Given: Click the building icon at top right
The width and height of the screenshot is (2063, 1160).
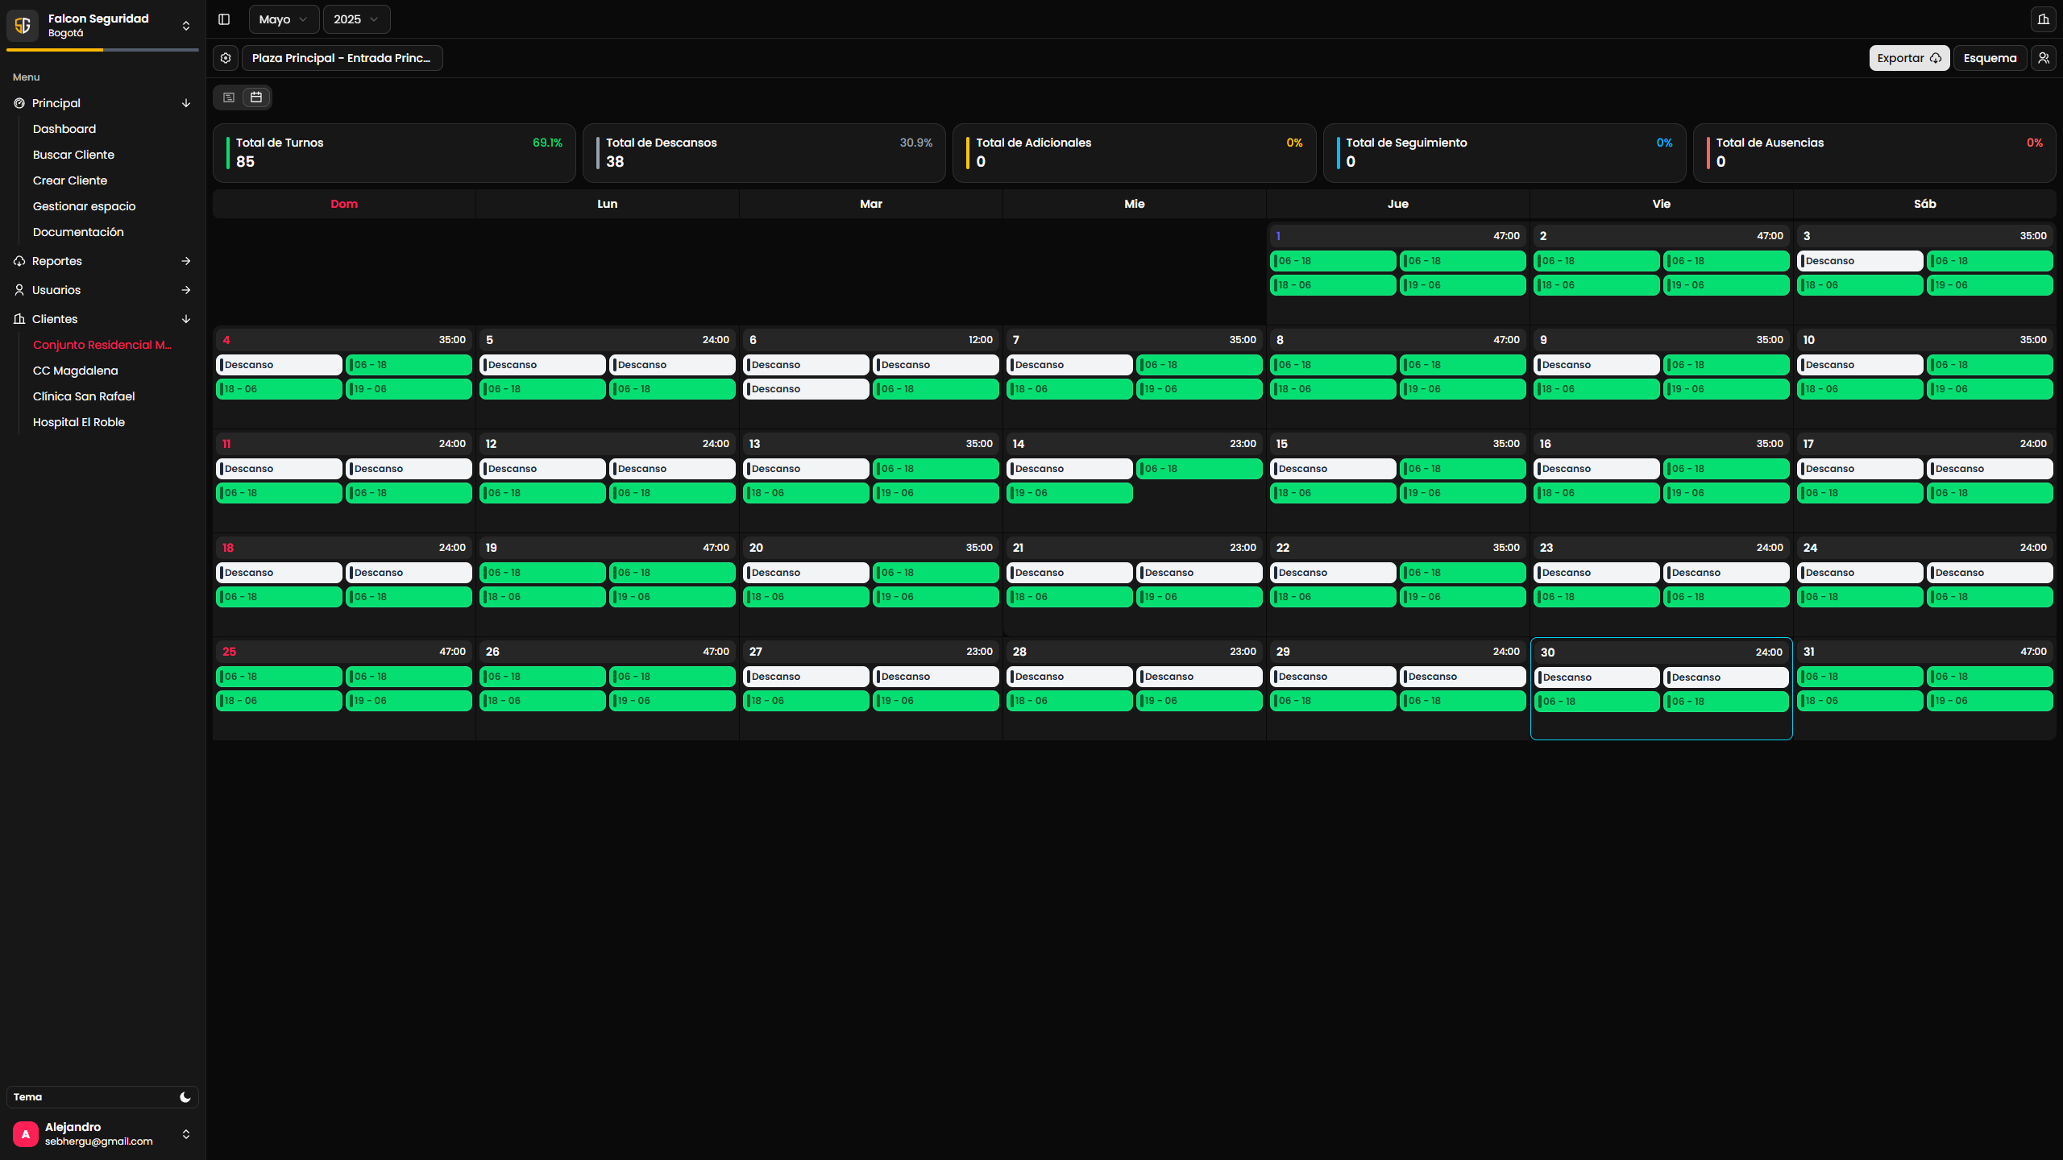Looking at the screenshot, I should [2044, 19].
